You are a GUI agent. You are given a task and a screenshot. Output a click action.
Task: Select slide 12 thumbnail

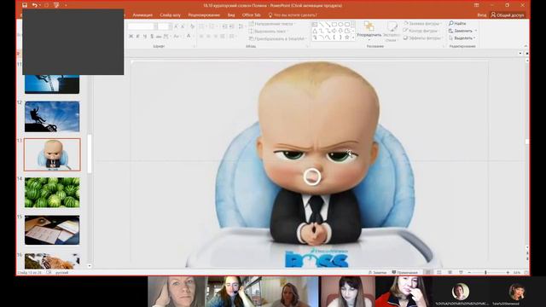52,117
